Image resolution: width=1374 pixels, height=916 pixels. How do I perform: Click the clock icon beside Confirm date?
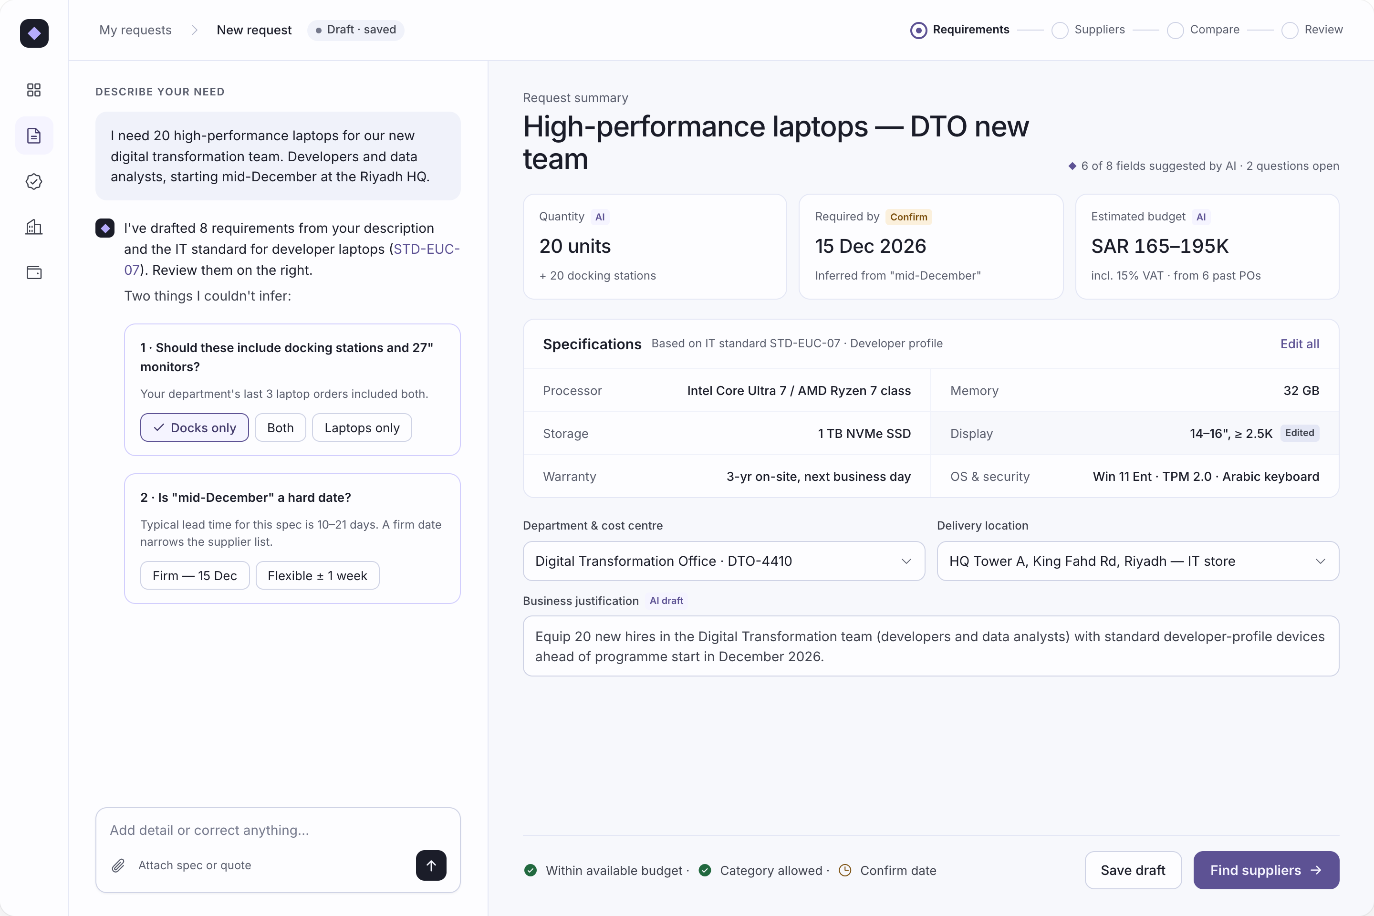pyautogui.click(x=845, y=870)
